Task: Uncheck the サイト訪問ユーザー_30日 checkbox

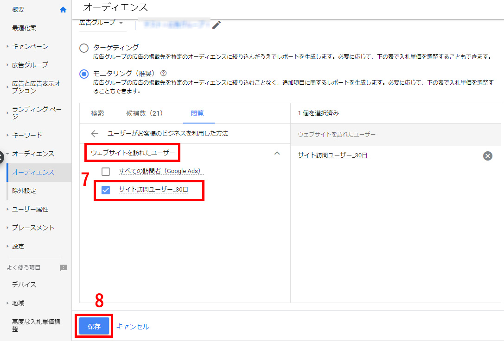Action: coord(106,190)
